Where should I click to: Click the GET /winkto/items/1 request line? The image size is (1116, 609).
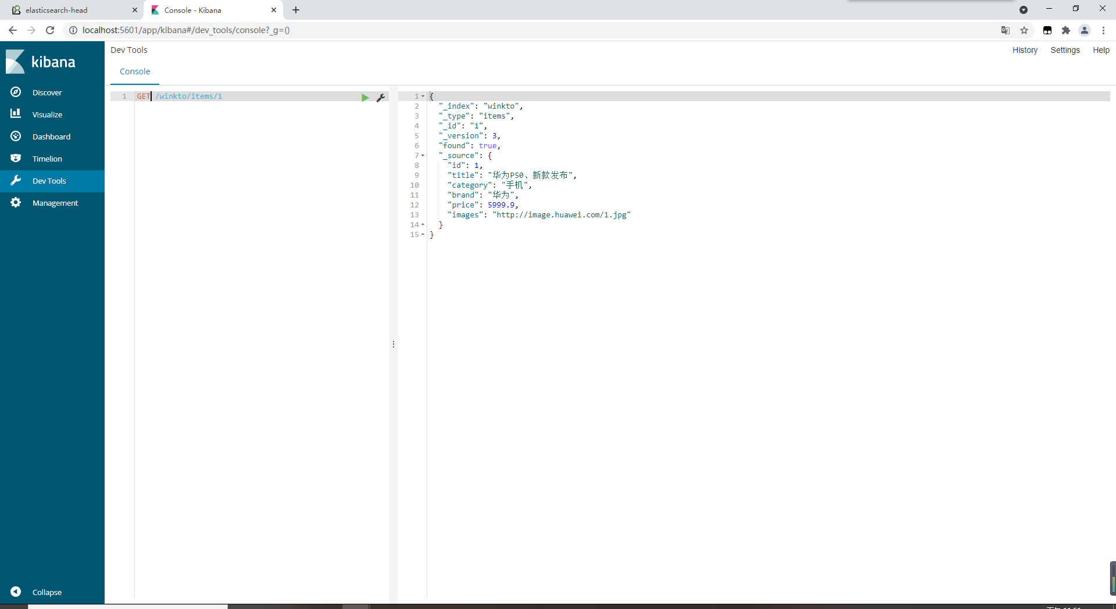tap(180, 96)
